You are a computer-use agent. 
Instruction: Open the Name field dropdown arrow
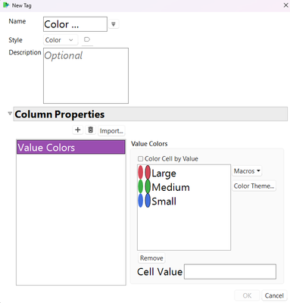(114, 24)
